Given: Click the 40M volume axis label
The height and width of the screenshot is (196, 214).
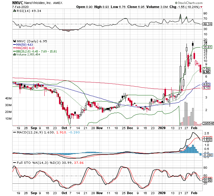Looking at the screenshot, I should [8, 98].
